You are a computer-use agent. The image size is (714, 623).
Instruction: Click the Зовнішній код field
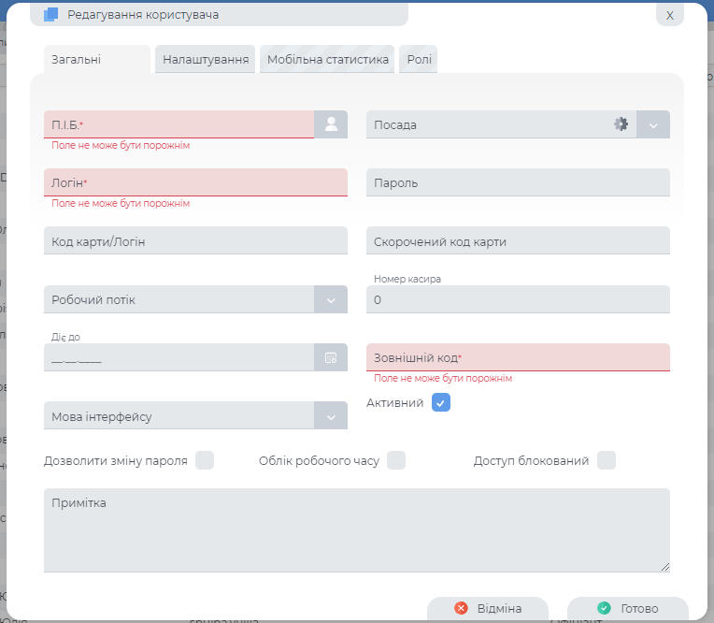518,357
